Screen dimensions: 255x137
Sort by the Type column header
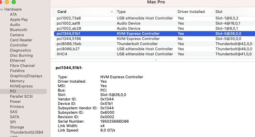121,12
